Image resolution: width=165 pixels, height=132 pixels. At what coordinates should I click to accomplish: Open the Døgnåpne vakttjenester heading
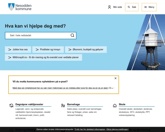29,105
